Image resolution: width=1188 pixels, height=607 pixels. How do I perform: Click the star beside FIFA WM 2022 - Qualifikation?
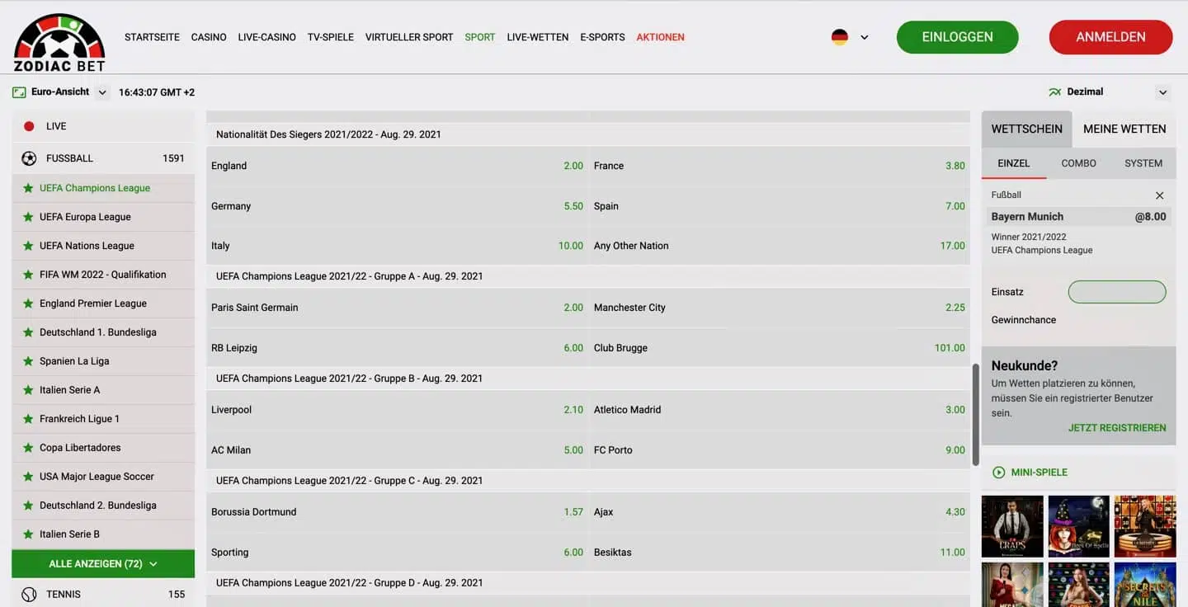point(29,275)
